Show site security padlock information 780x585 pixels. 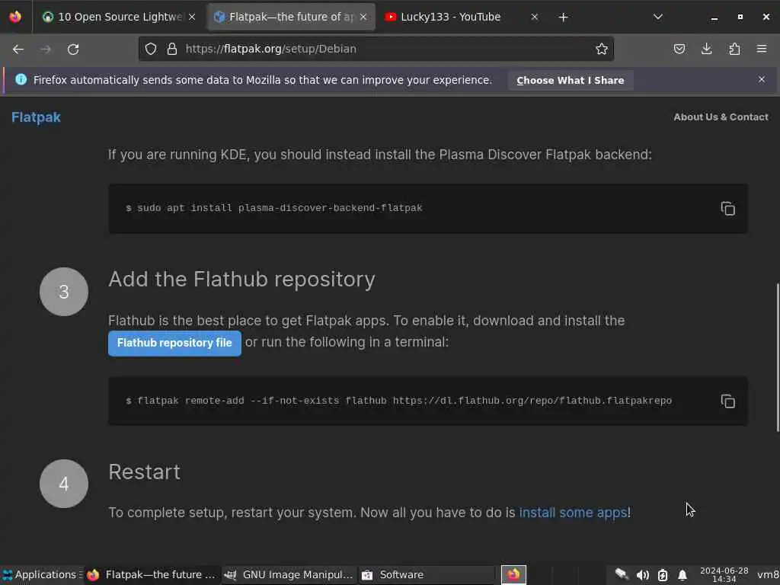point(172,49)
